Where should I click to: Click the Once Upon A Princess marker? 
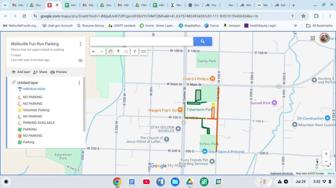tap(205, 151)
